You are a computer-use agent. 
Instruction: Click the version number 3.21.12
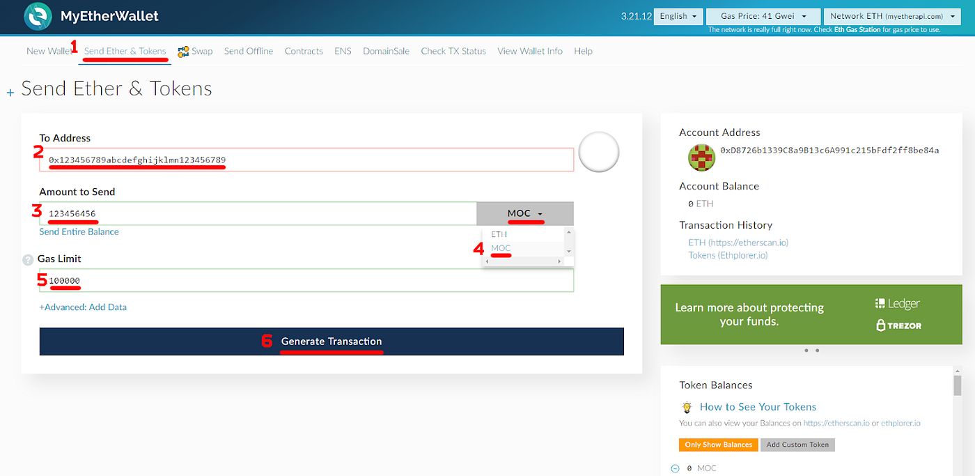[x=635, y=16]
